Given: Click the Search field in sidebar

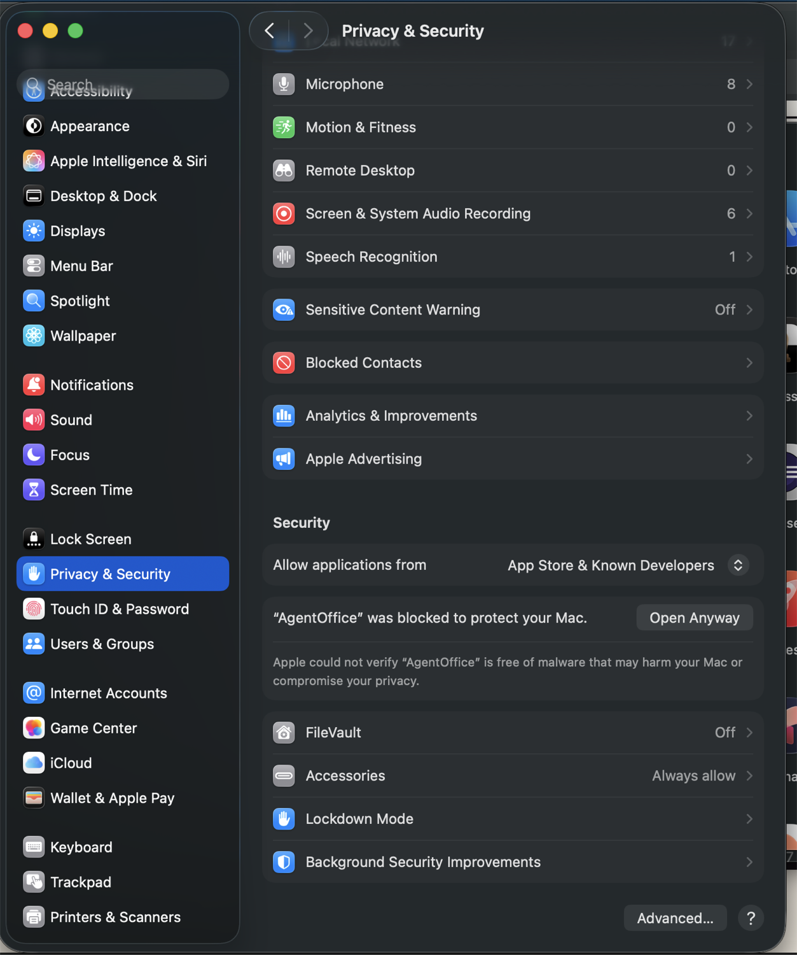Looking at the screenshot, I should (x=123, y=84).
